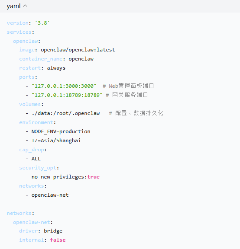
Task: Click the ./data:/root/.openclaw volume path
Action: point(65,113)
